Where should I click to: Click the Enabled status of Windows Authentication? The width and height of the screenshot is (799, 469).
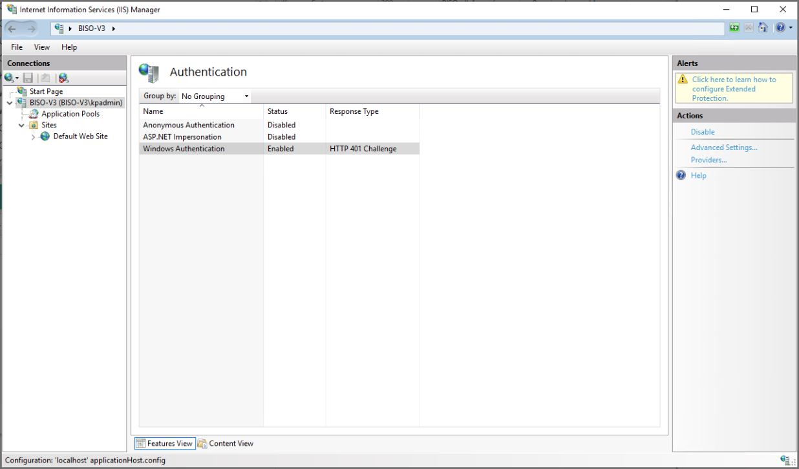point(281,149)
